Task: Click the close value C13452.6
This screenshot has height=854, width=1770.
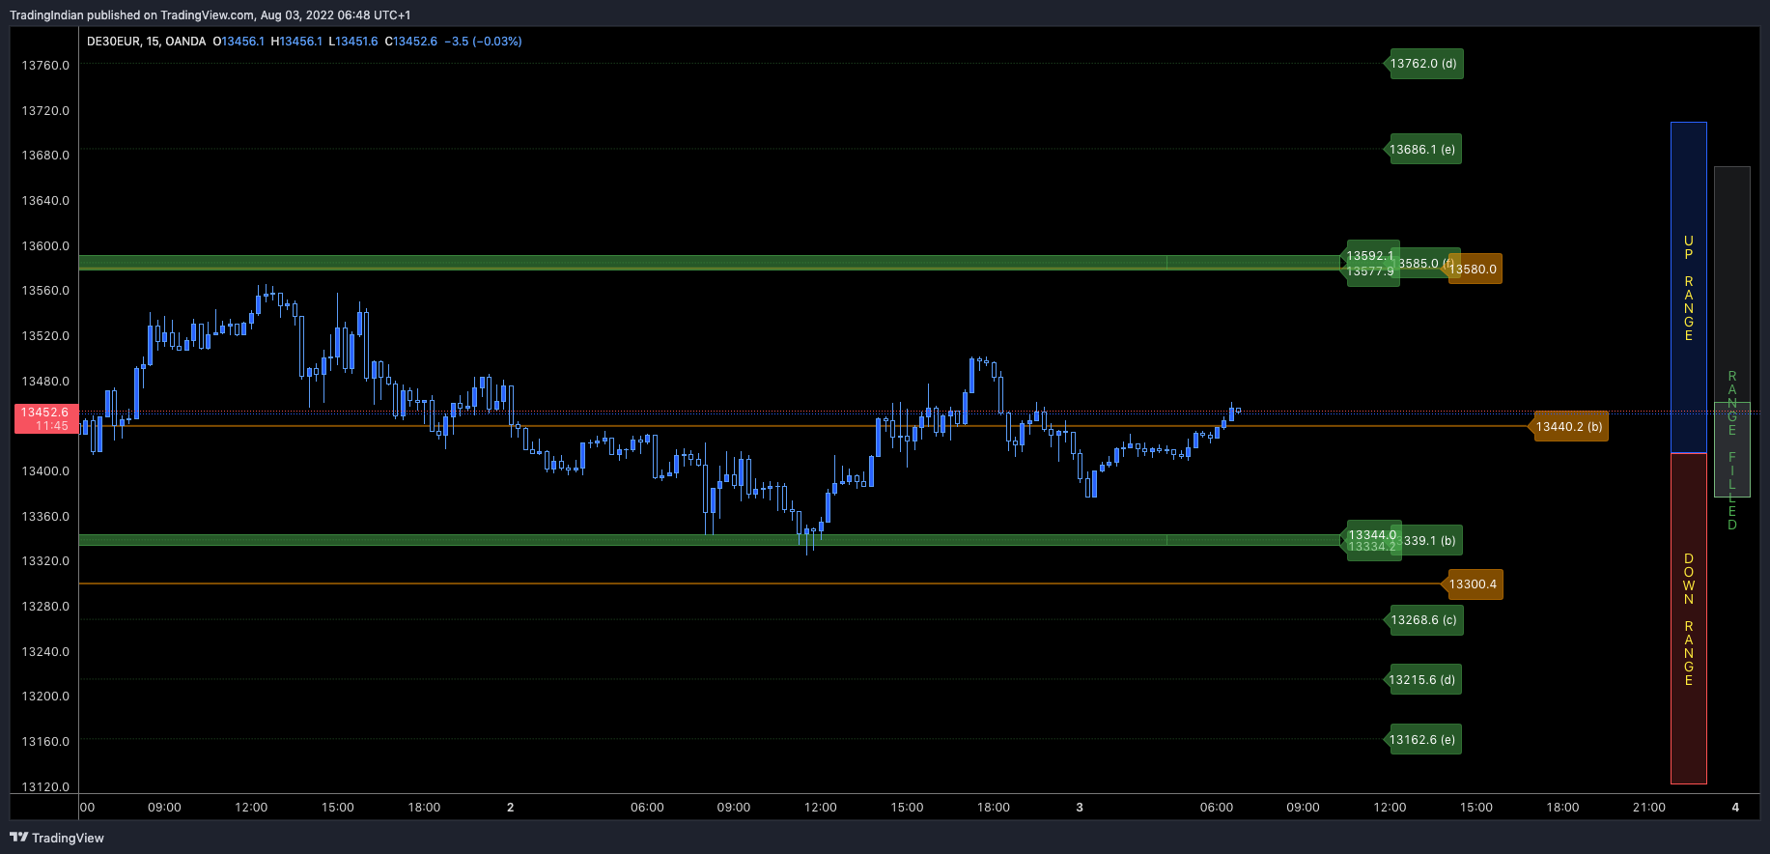Action: [411, 42]
